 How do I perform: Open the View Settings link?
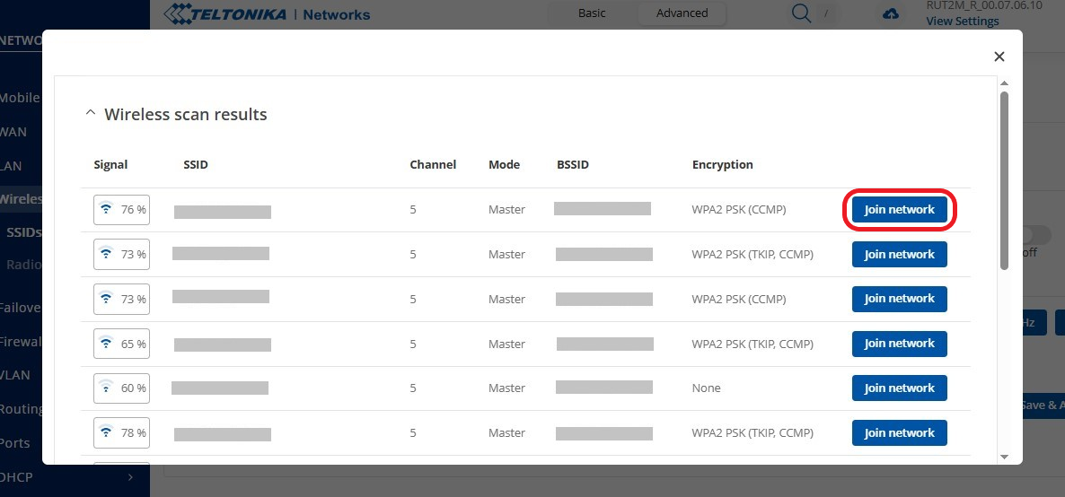pos(962,22)
